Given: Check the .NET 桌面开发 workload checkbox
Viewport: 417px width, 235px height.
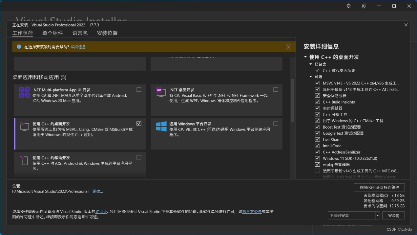Looking at the screenshot, I should 276,89.
